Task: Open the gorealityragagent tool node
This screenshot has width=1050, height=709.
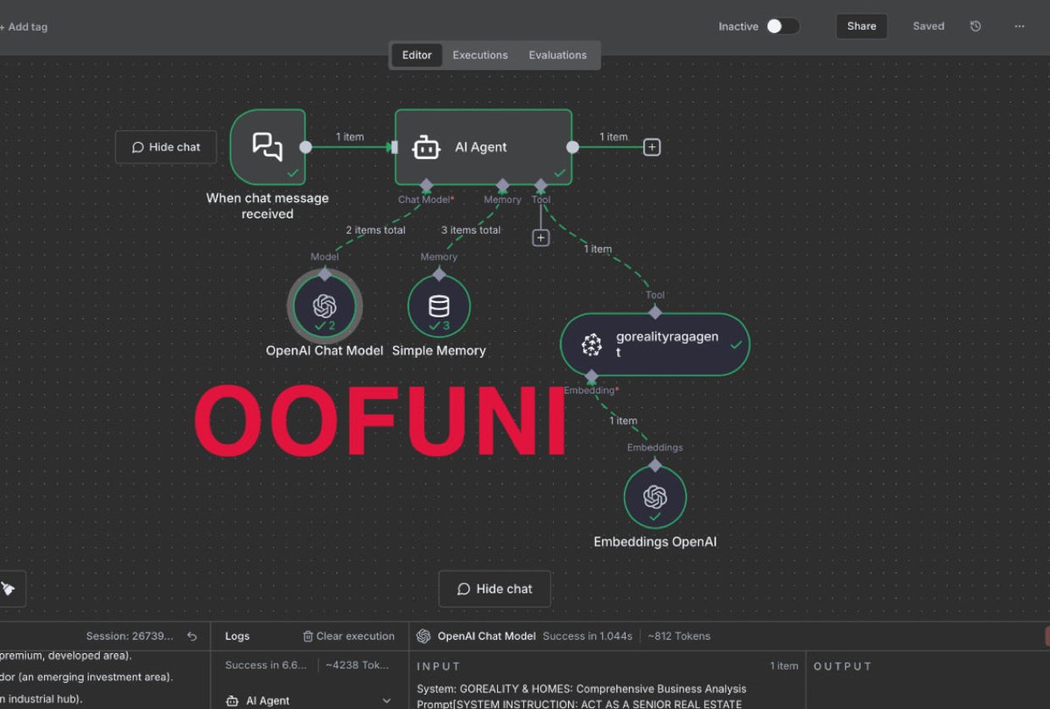Action: click(654, 344)
